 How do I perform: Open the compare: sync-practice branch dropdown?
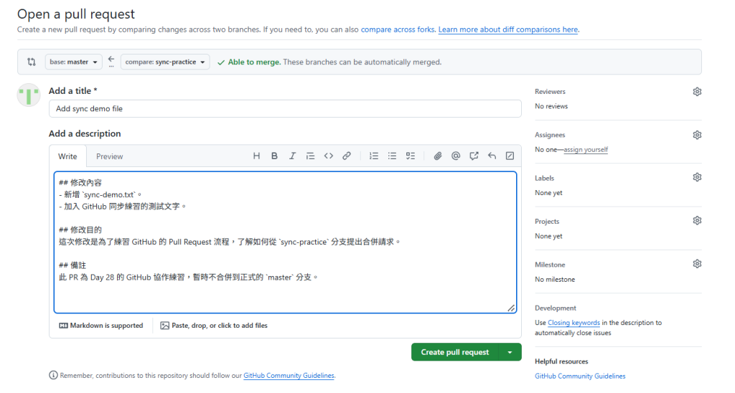click(x=165, y=62)
